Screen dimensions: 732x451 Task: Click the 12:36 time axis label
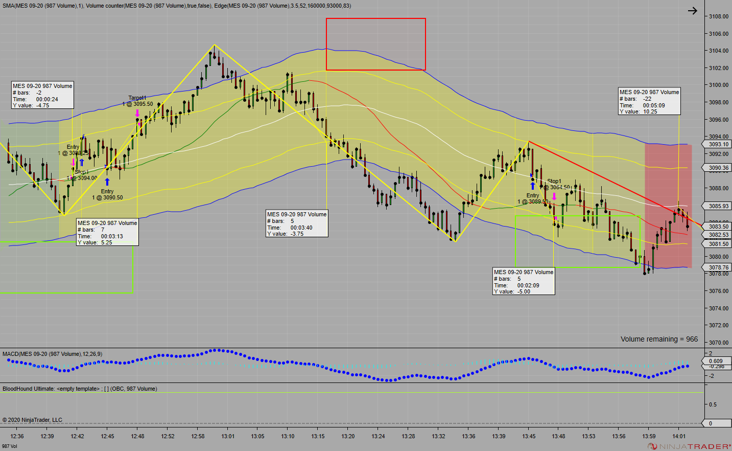17,436
